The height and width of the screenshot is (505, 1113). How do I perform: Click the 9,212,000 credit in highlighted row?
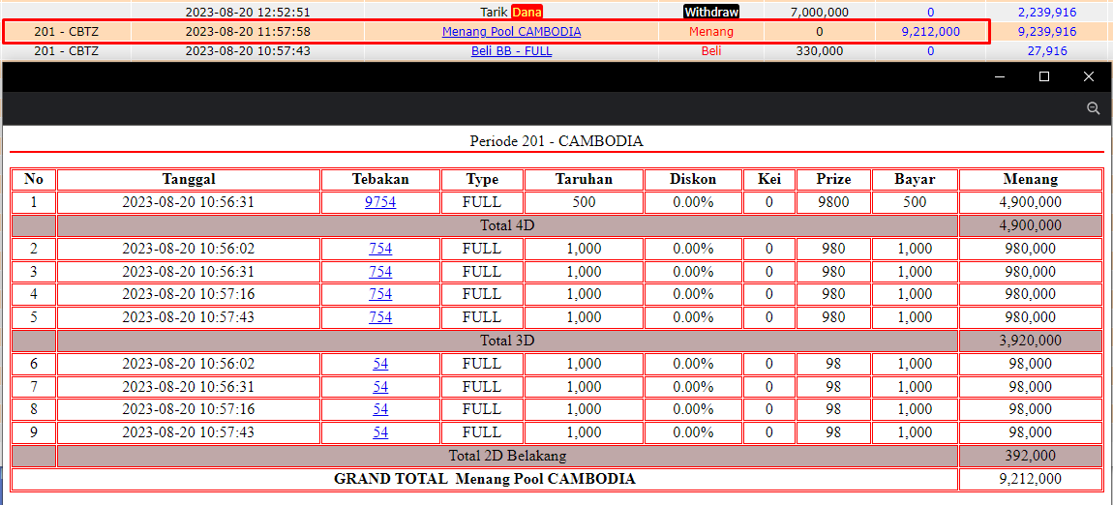click(930, 32)
